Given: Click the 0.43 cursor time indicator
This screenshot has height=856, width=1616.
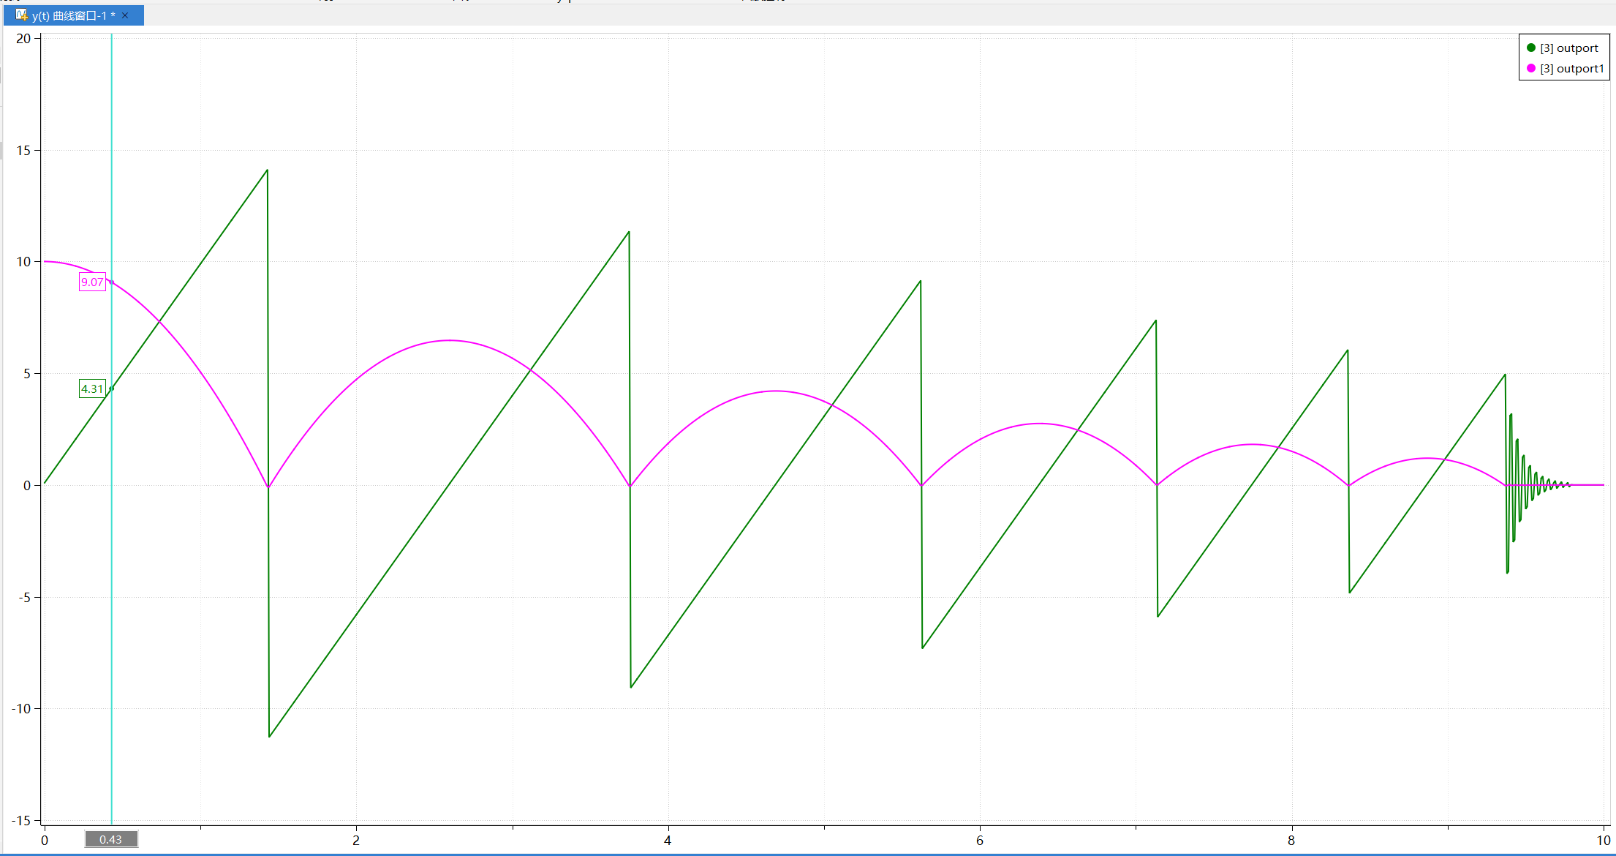Looking at the screenshot, I should coord(111,839).
